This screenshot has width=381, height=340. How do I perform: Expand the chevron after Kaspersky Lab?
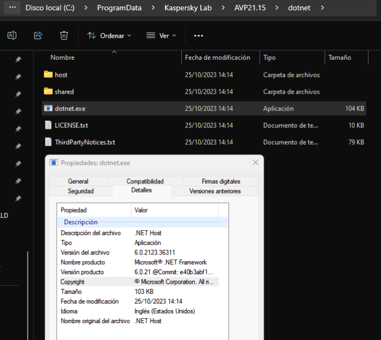click(223, 8)
